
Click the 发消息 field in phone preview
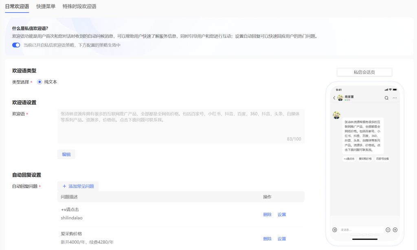tap(361, 230)
